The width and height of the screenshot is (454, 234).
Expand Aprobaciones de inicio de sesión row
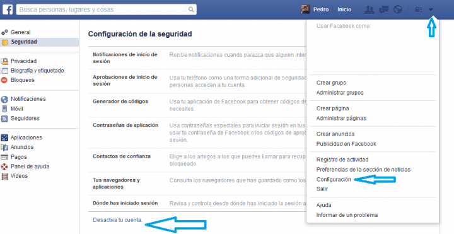[x=197, y=81]
